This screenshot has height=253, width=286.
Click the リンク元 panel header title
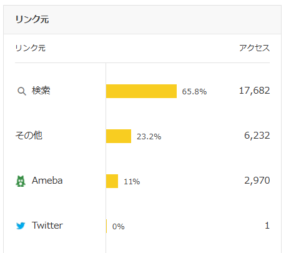32,19
